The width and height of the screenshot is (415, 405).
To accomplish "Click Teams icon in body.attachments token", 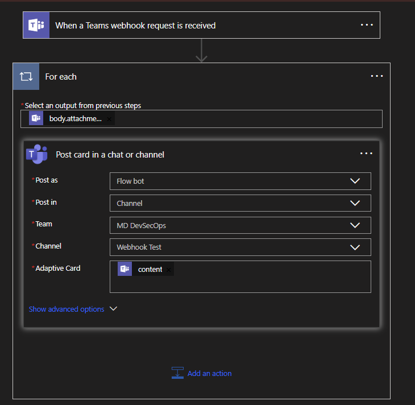I will (36, 118).
